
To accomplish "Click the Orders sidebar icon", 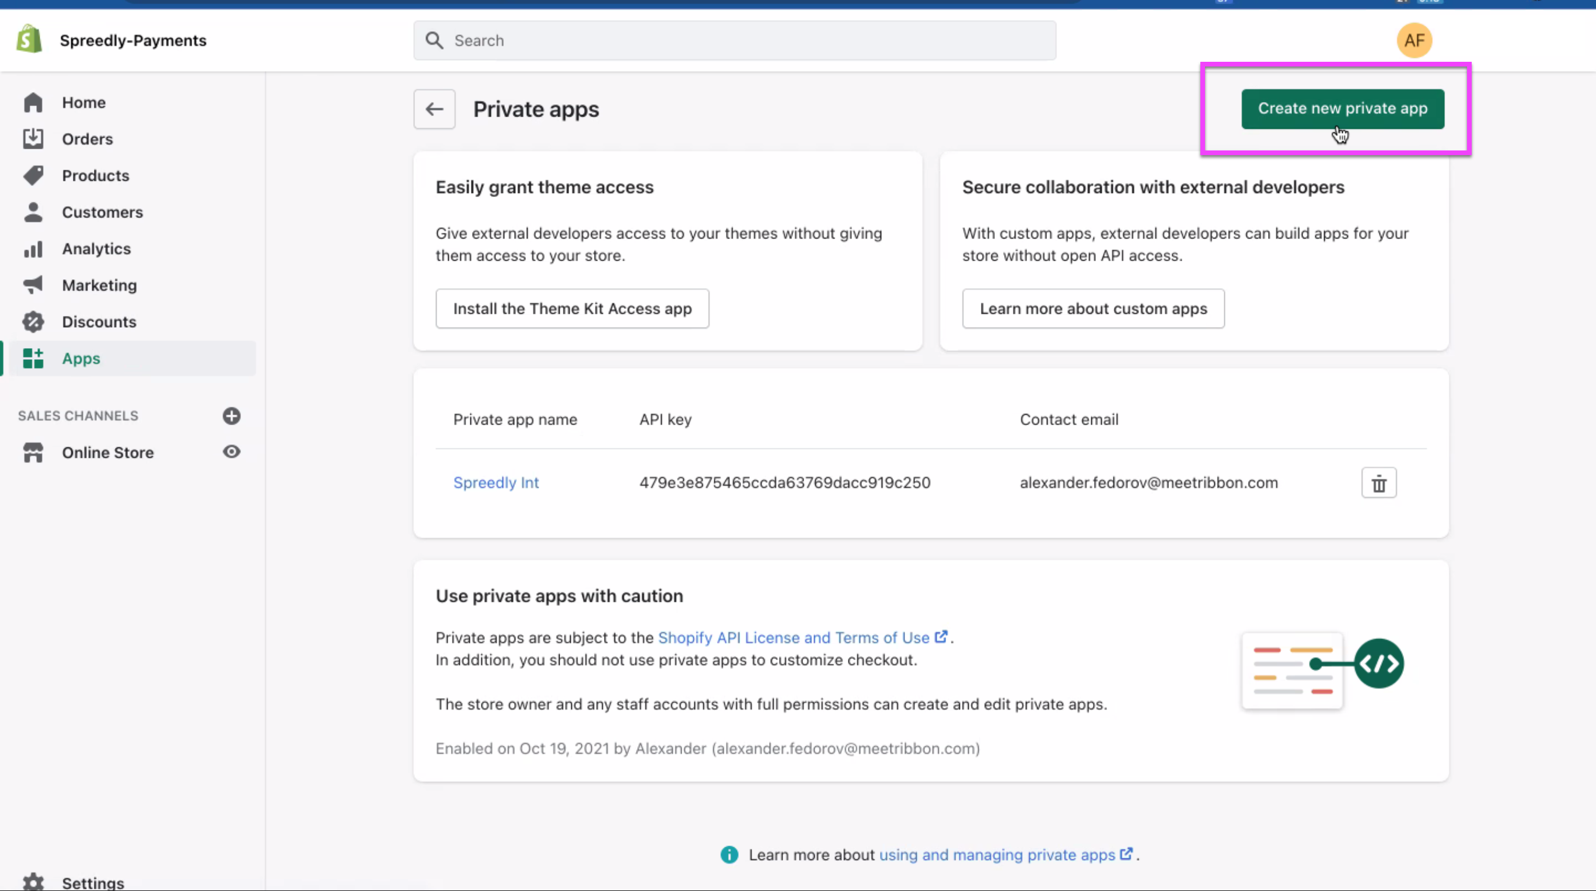I will (x=33, y=139).
